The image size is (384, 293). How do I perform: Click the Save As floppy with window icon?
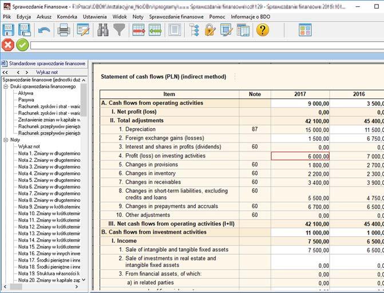coord(25,30)
